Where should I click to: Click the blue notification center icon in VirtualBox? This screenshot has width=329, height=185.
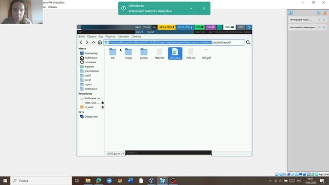290,13
